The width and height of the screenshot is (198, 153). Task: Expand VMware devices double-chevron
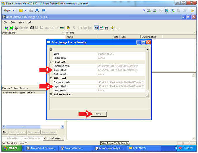144,10
